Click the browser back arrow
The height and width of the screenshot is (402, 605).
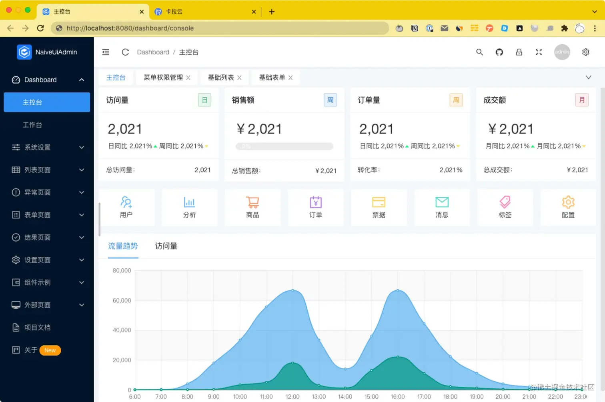coord(10,28)
